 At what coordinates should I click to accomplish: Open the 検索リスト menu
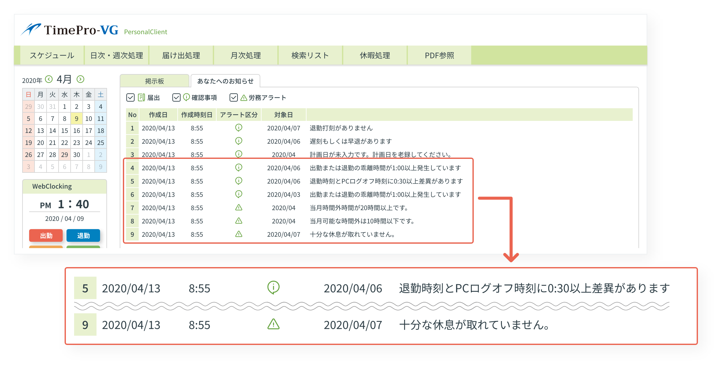pyautogui.click(x=310, y=55)
